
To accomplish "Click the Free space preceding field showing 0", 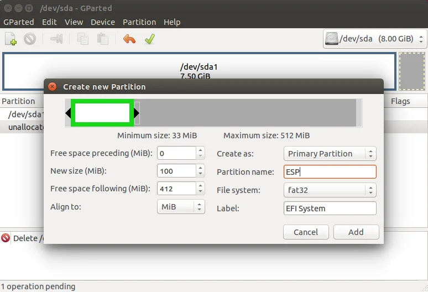I will [176, 153].
